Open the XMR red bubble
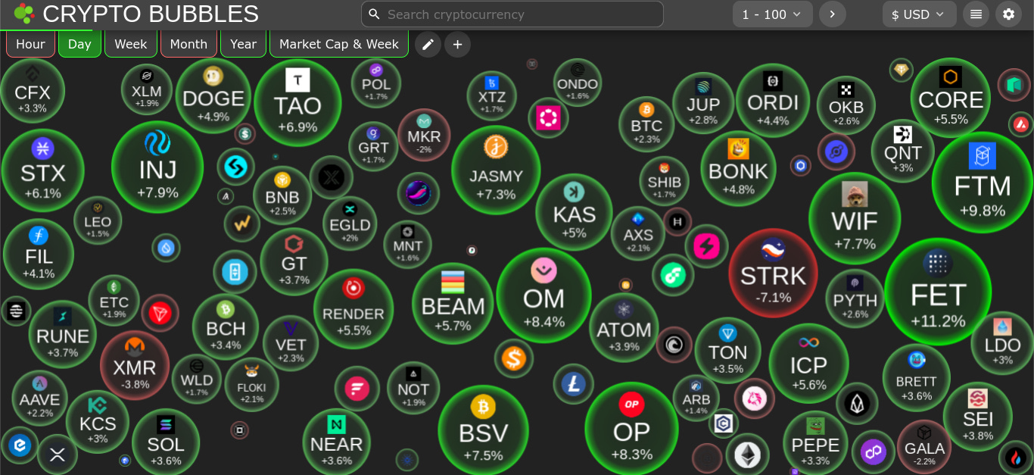Screen dimensions: 1034x475 coord(135,365)
